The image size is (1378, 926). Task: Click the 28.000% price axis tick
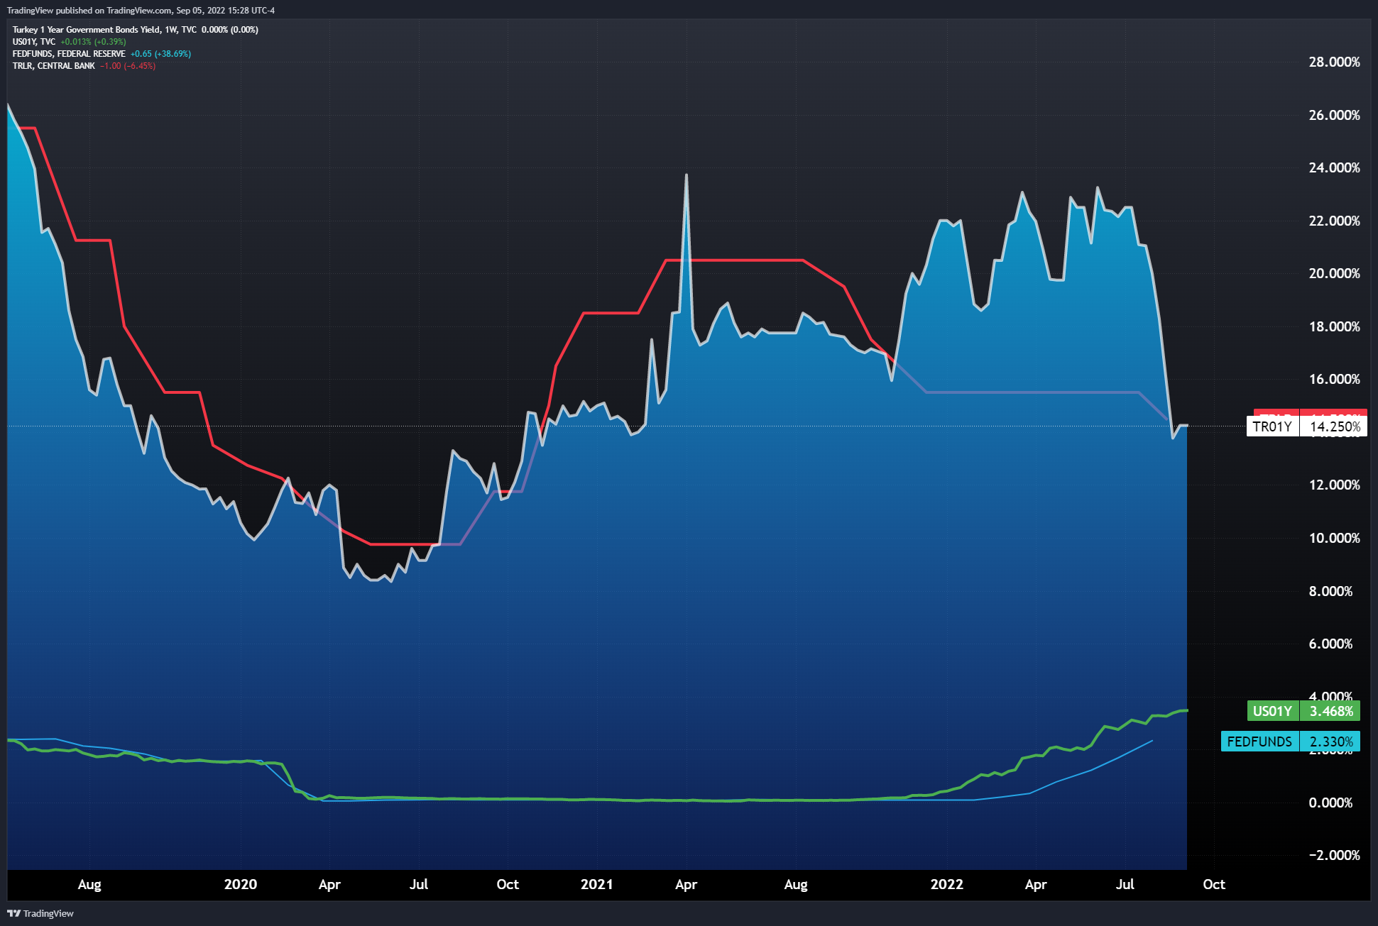pyautogui.click(x=1334, y=62)
